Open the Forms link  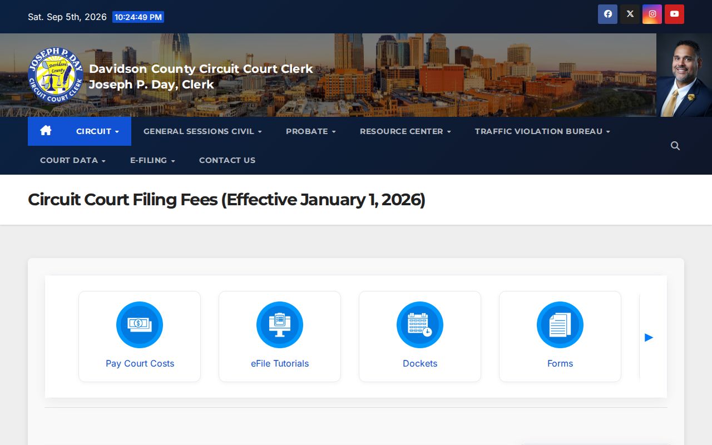tap(560, 363)
